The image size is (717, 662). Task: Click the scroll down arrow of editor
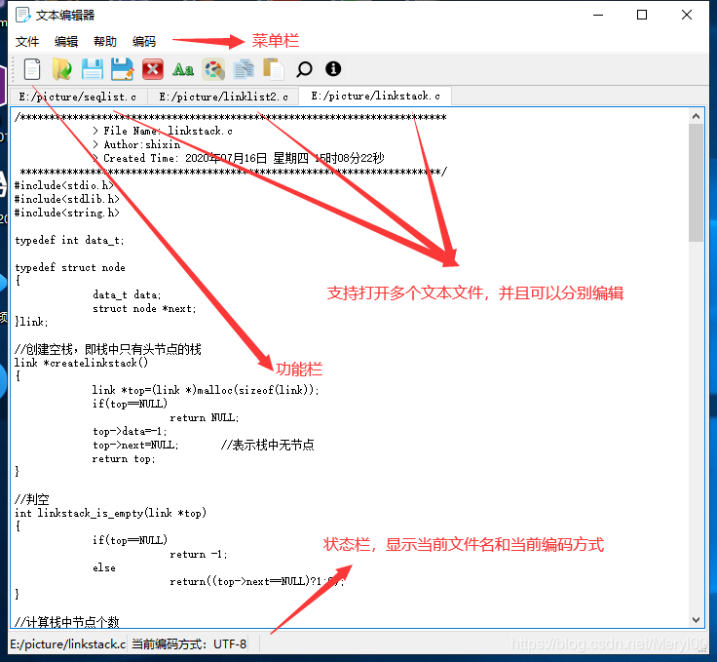696,620
